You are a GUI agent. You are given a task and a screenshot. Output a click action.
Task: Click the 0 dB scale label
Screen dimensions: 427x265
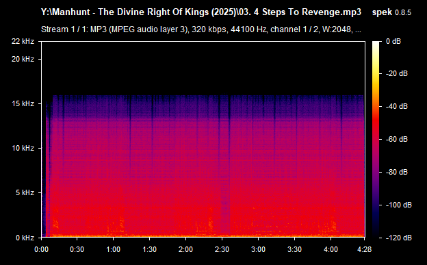pos(393,41)
